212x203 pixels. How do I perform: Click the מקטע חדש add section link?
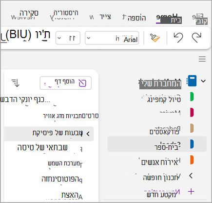click(x=161, y=195)
